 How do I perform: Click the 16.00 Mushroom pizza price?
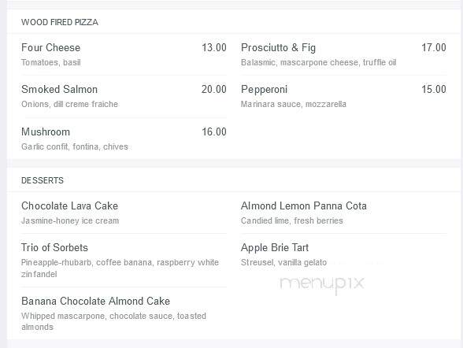point(214,132)
